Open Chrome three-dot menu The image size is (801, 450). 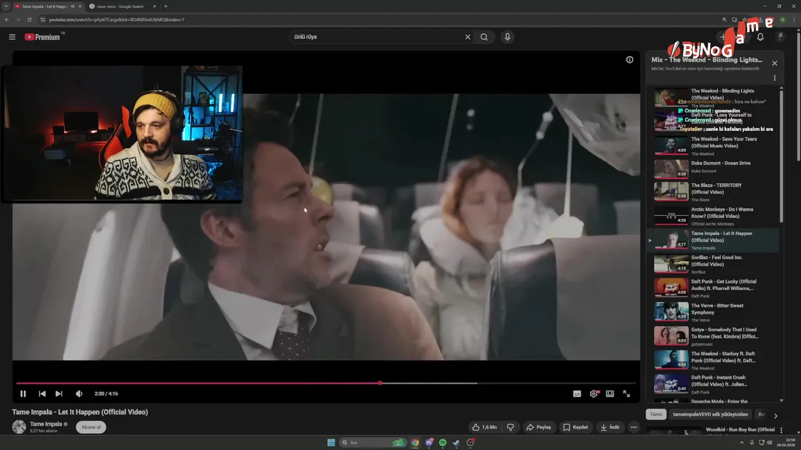click(793, 19)
